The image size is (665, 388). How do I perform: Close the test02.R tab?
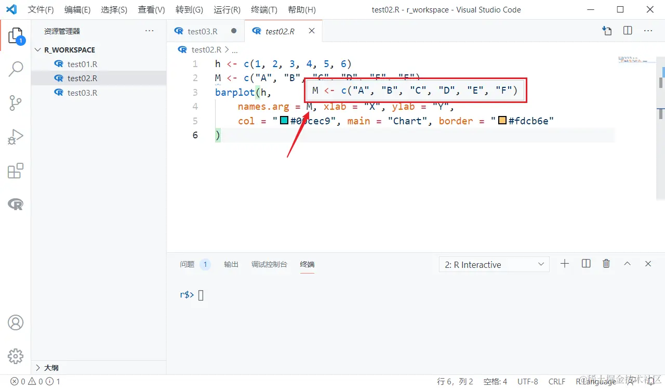click(312, 31)
